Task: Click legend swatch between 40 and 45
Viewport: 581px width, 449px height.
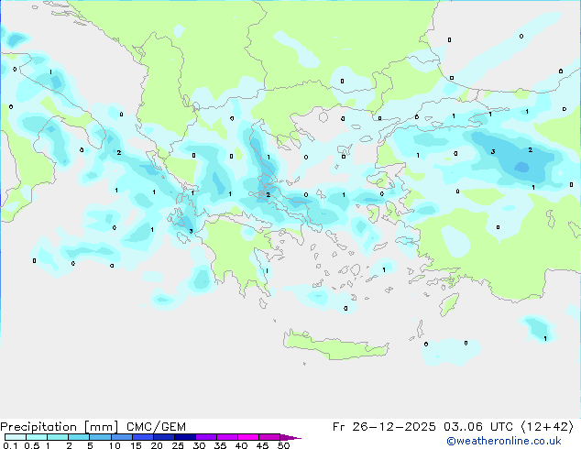Action: click(x=248, y=437)
